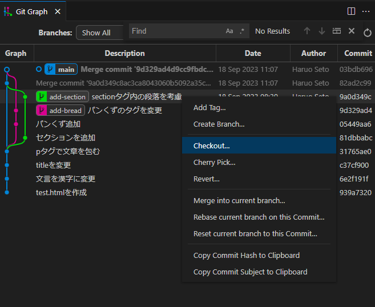The image size is (375, 307).
Task: Select Checkout... in context menu
Action: click(259, 146)
